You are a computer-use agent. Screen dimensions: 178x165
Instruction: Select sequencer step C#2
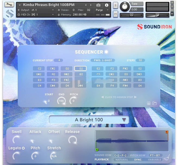click(x=53, y=68)
